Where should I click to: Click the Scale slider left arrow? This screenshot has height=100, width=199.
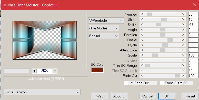142,55
